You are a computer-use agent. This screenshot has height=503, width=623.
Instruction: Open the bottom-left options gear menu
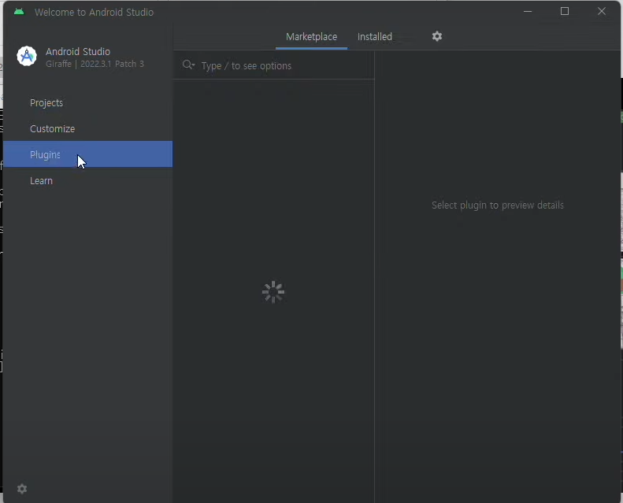coord(22,489)
